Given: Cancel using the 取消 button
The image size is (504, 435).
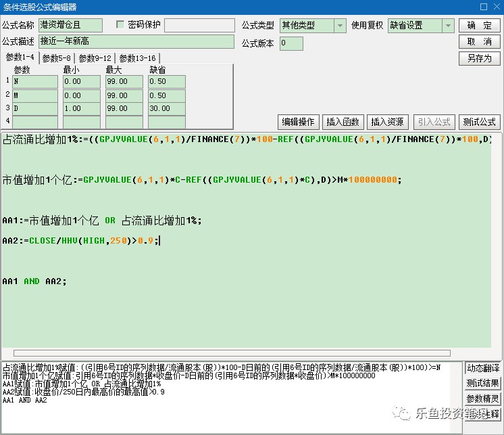Looking at the screenshot, I should (x=479, y=41).
